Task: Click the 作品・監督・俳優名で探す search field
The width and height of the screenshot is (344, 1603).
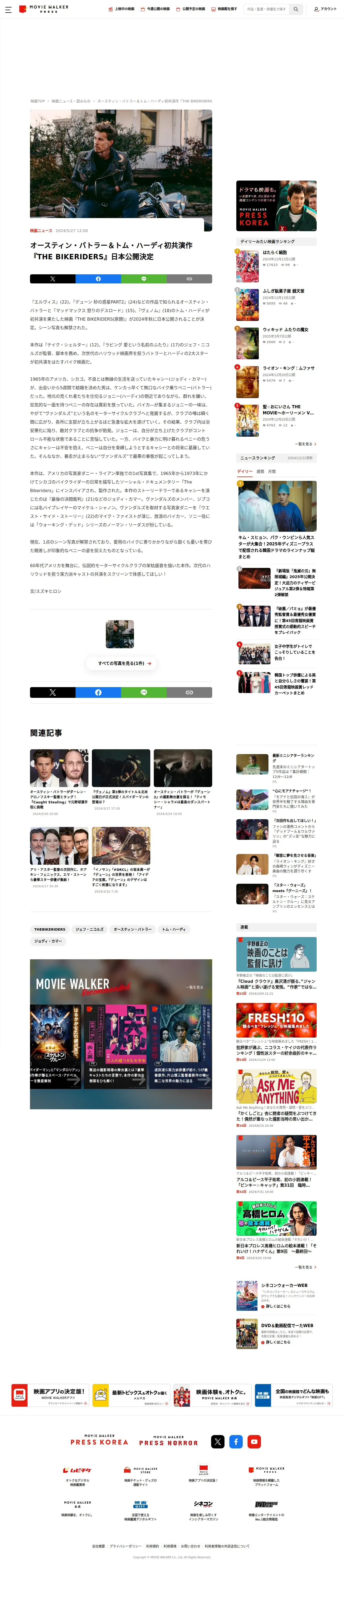Action: tap(266, 9)
